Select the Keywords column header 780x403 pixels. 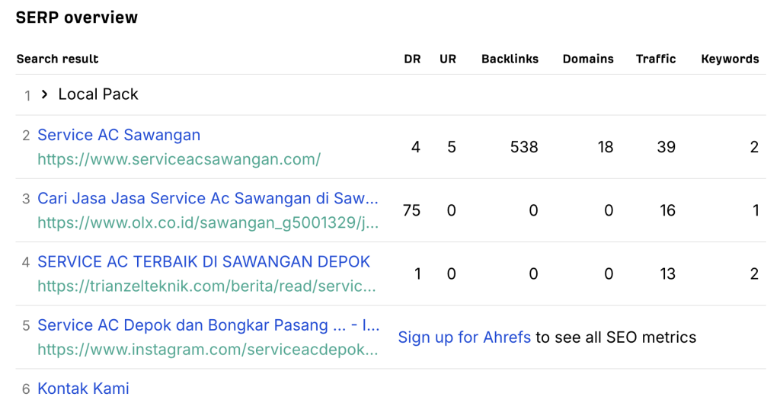click(x=730, y=59)
